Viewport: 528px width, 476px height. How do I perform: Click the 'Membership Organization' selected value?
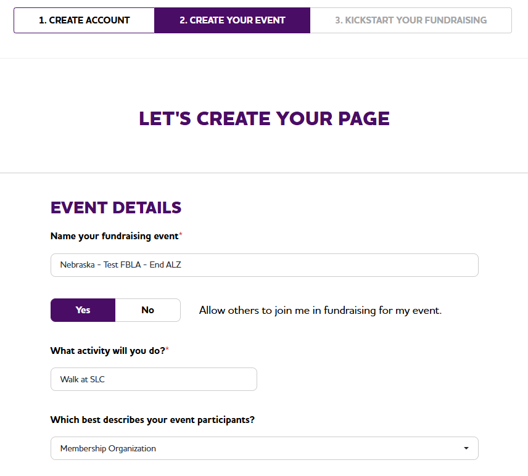click(x=108, y=448)
